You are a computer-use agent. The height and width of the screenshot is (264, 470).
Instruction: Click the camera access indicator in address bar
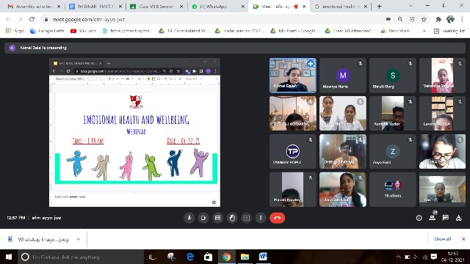click(x=388, y=19)
